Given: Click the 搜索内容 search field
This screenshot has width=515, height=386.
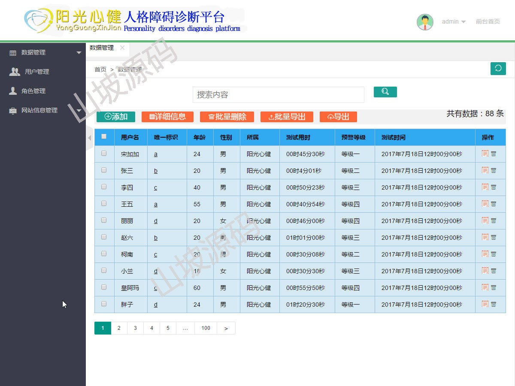Looking at the screenshot, I should (x=278, y=95).
